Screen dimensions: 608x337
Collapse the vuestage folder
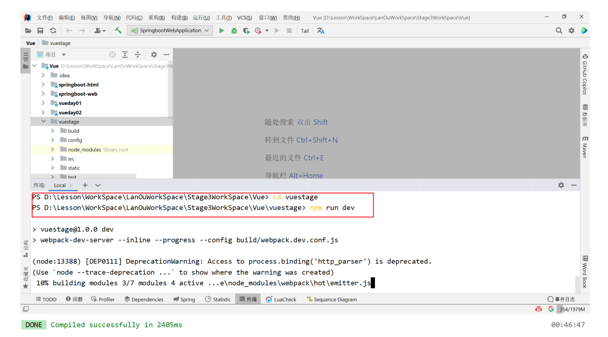coord(44,122)
